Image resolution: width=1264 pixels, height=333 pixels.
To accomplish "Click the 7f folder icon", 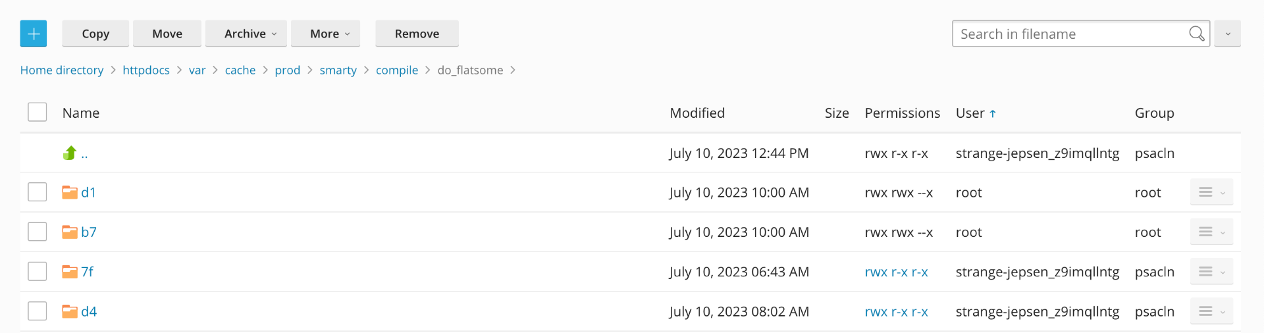I will 70,272.
